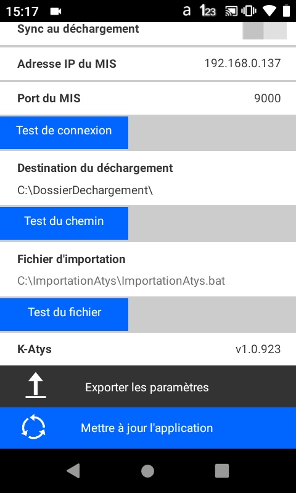296x493 pixels.
Task: Edit the C:\DossierDechargement\ destination path
Action: [85, 190]
